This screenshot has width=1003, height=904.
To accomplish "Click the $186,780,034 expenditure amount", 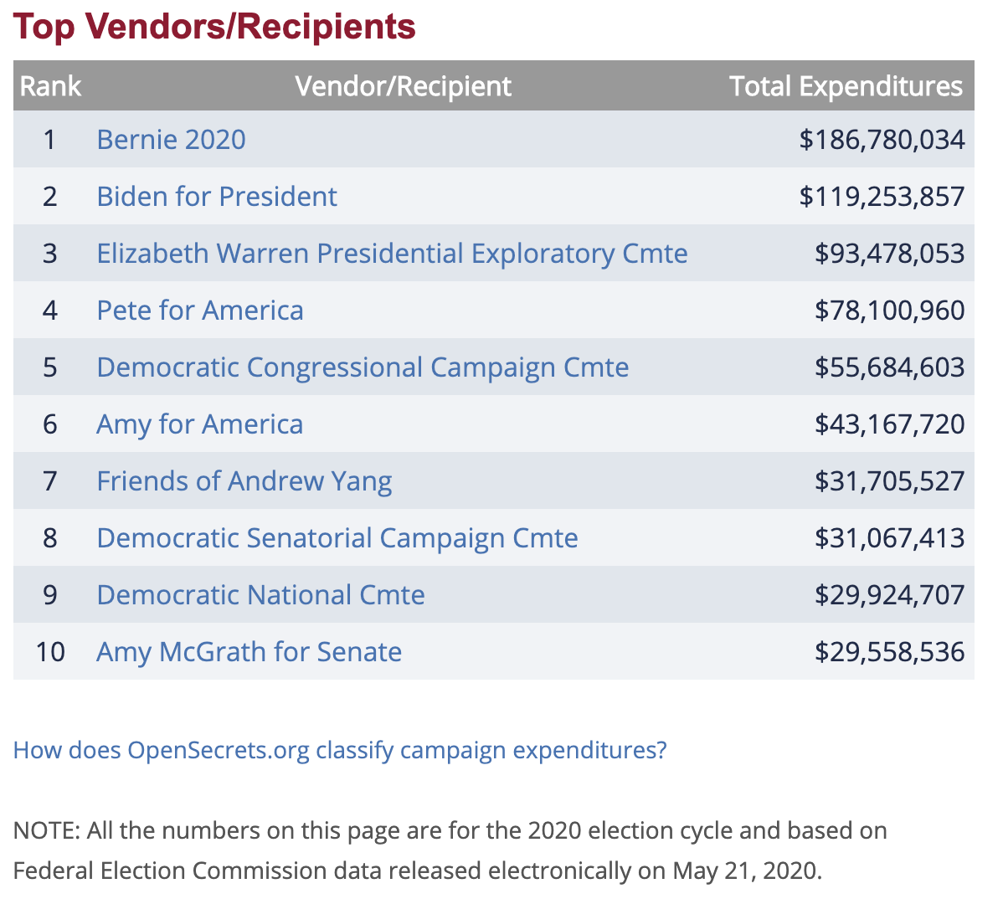I will tap(882, 139).
